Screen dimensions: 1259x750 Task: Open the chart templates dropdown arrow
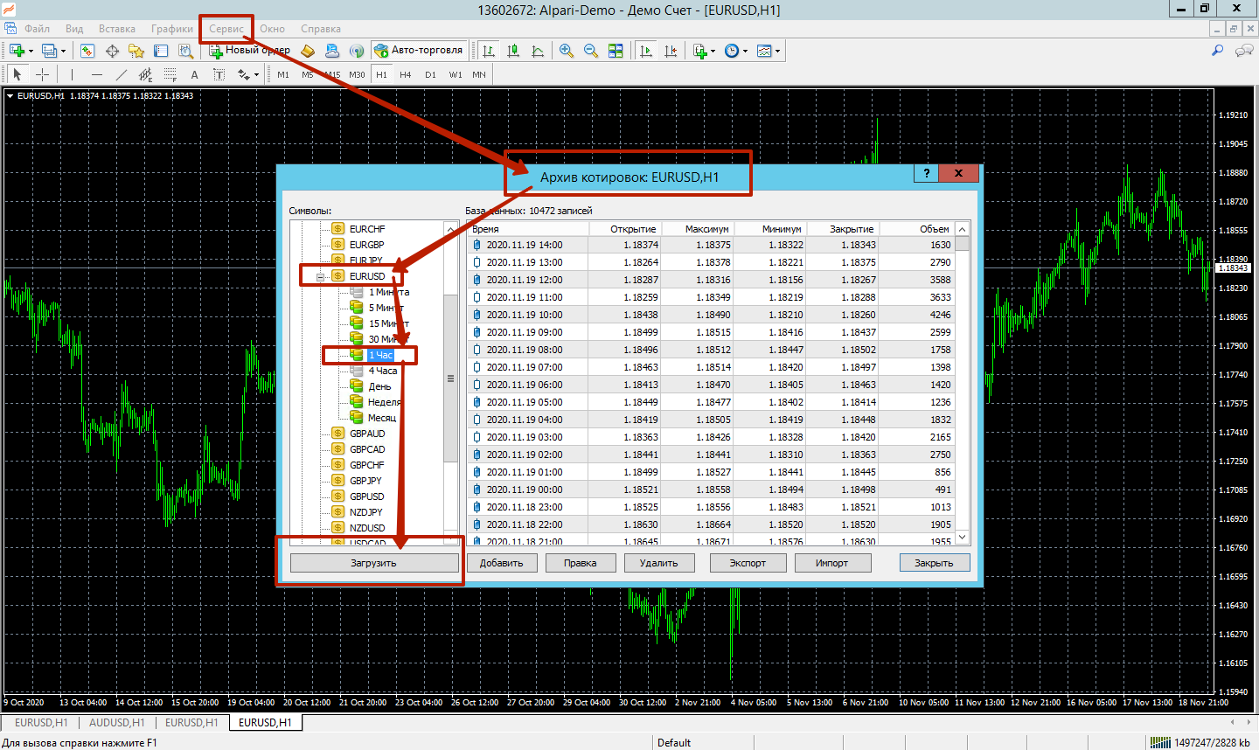pos(777,51)
